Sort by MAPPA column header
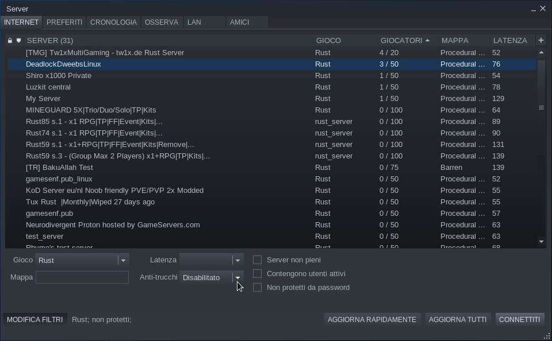 [x=464, y=40]
